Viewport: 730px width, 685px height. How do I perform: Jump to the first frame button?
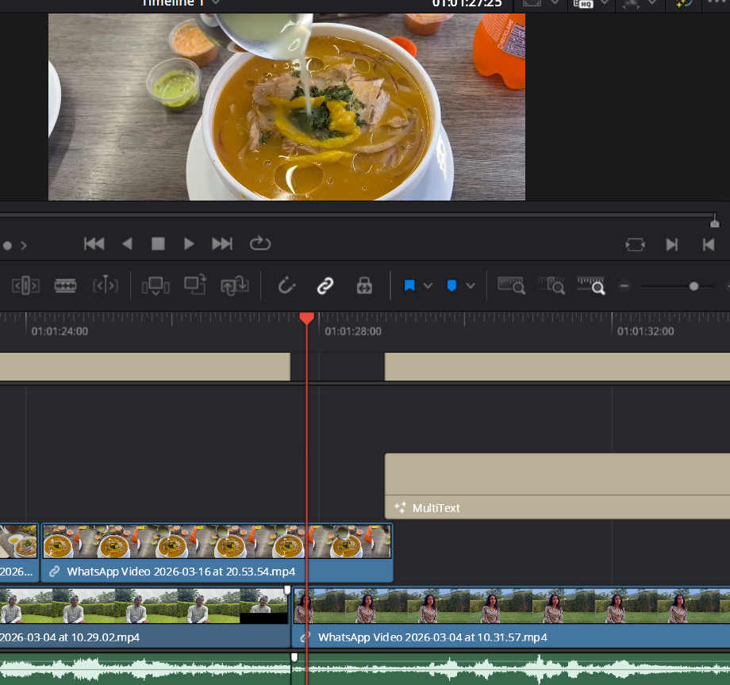[x=94, y=243]
